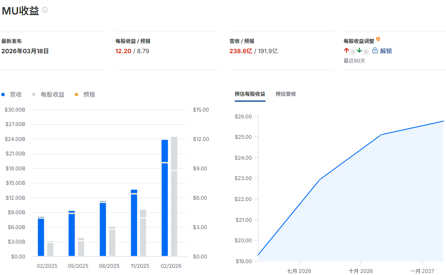Click the 最新发布 heading
Screen dimensions: 446x275
(x=12, y=41)
